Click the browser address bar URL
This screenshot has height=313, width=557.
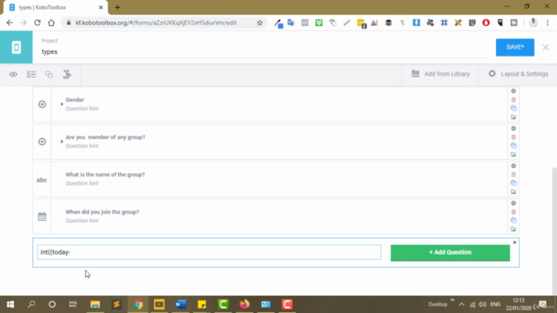156,23
